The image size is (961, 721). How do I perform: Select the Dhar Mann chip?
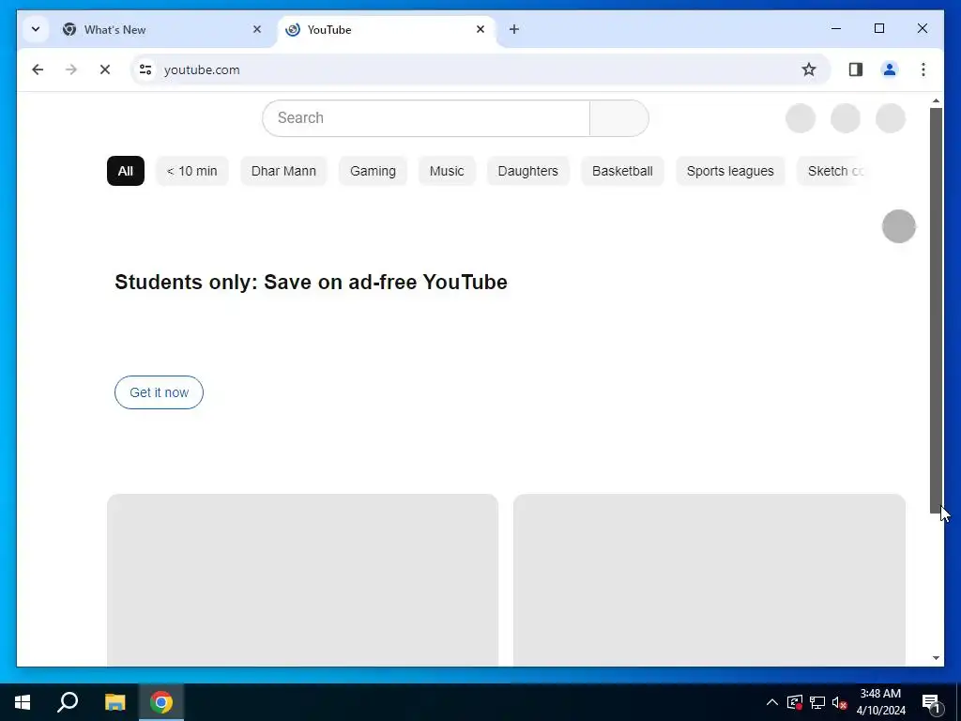283,171
